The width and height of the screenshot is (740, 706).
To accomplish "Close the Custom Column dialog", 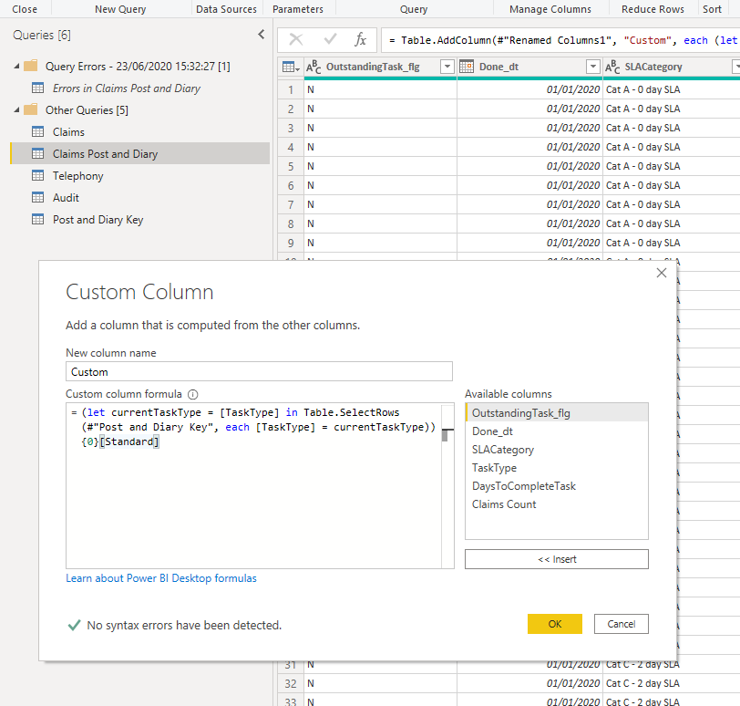I will (x=662, y=273).
